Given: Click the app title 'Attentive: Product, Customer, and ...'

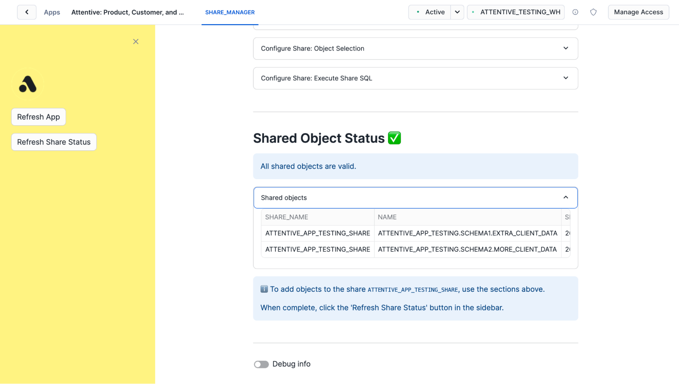Looking at the screenshot, I should click(127, 12).
